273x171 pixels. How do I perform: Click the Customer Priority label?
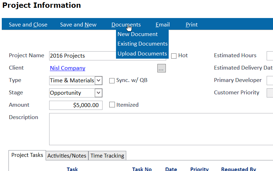click(x=237, y=92)
